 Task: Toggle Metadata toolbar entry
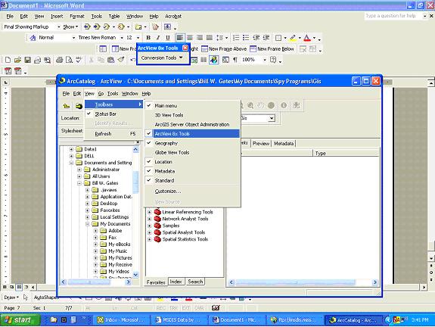point(192,171)
